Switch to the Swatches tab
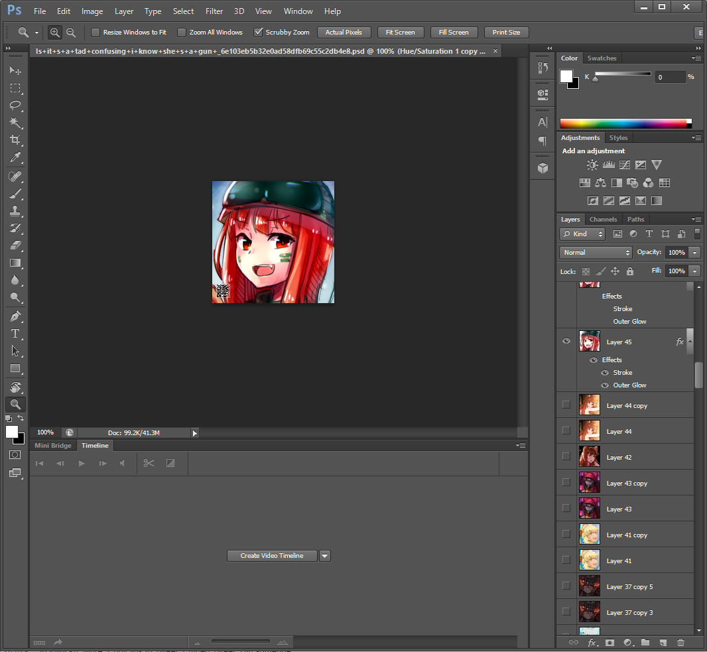Screen dimensions: 707x652 [x=602, y=58]
